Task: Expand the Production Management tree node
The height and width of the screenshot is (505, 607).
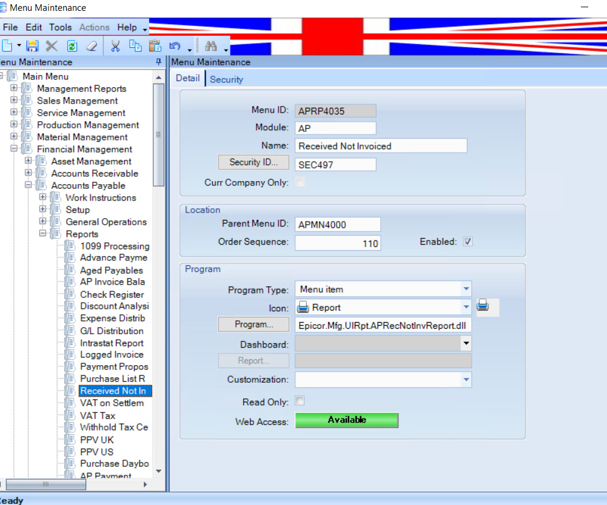Action: 14,124
